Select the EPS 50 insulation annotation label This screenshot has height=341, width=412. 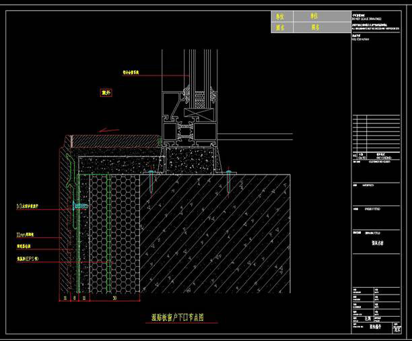coord(28,259)
